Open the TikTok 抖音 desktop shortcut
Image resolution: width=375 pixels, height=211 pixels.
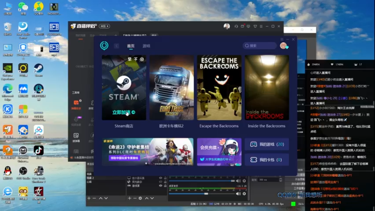pyautogui.click(x=38, y=152)
